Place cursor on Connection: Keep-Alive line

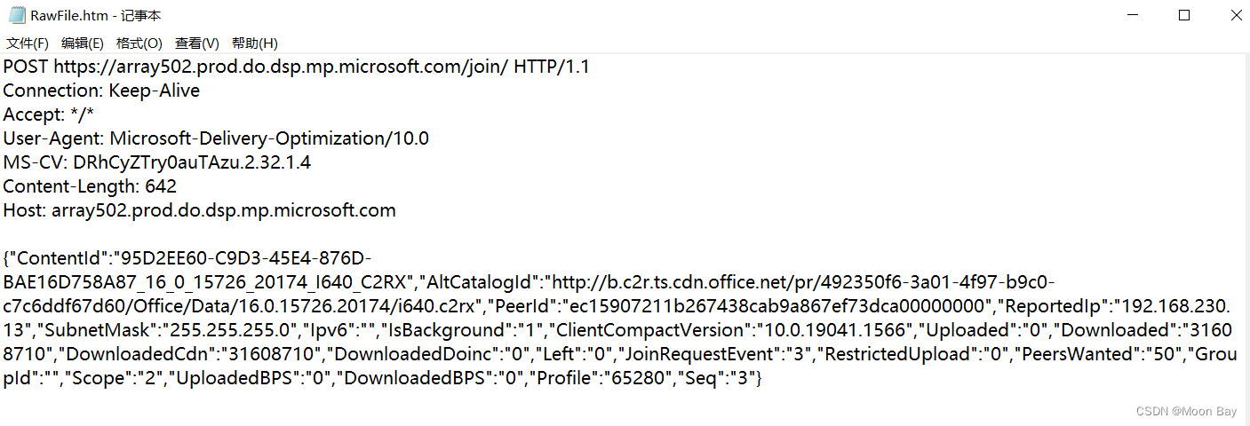(101, 91)
